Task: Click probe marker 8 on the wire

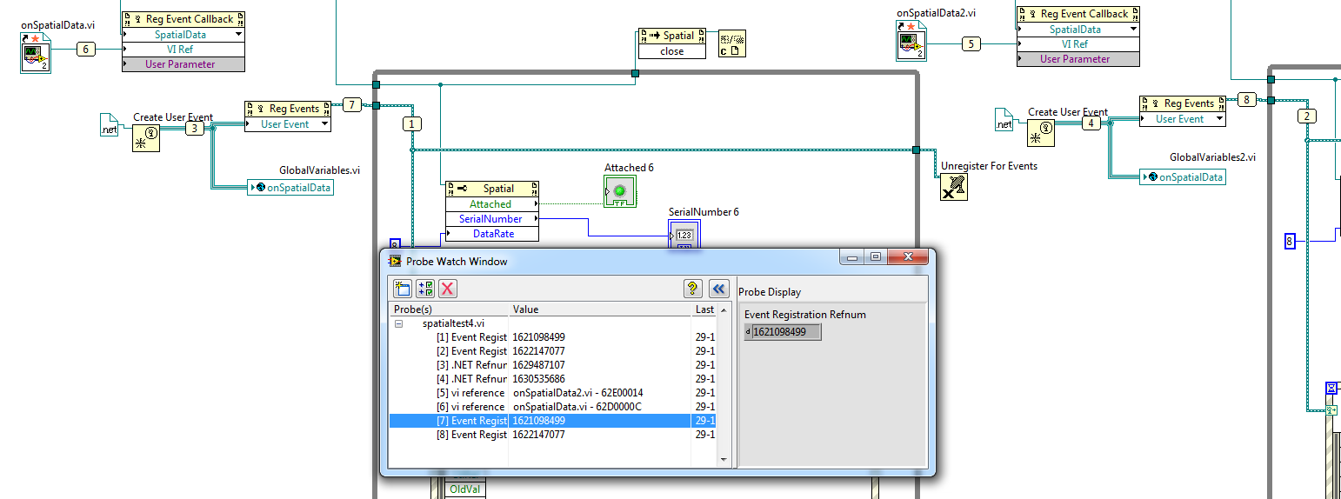Action: tap(1246, 100)
